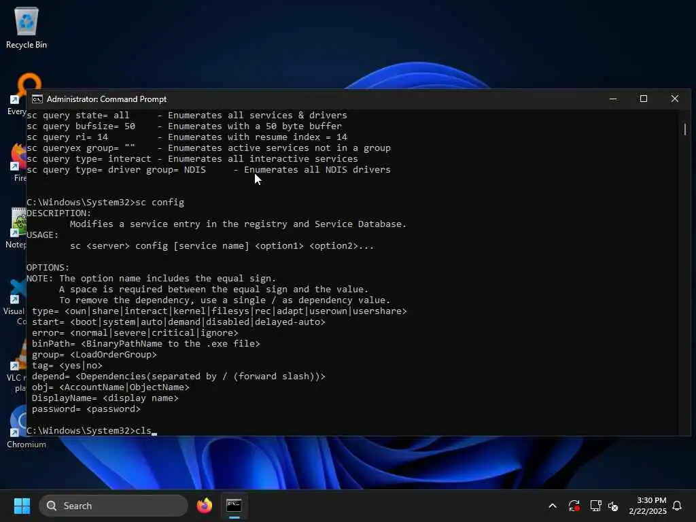Launch Firefox from the taskbar
Image resolution: width=696 pixels, height=522 pixels.
204,506
